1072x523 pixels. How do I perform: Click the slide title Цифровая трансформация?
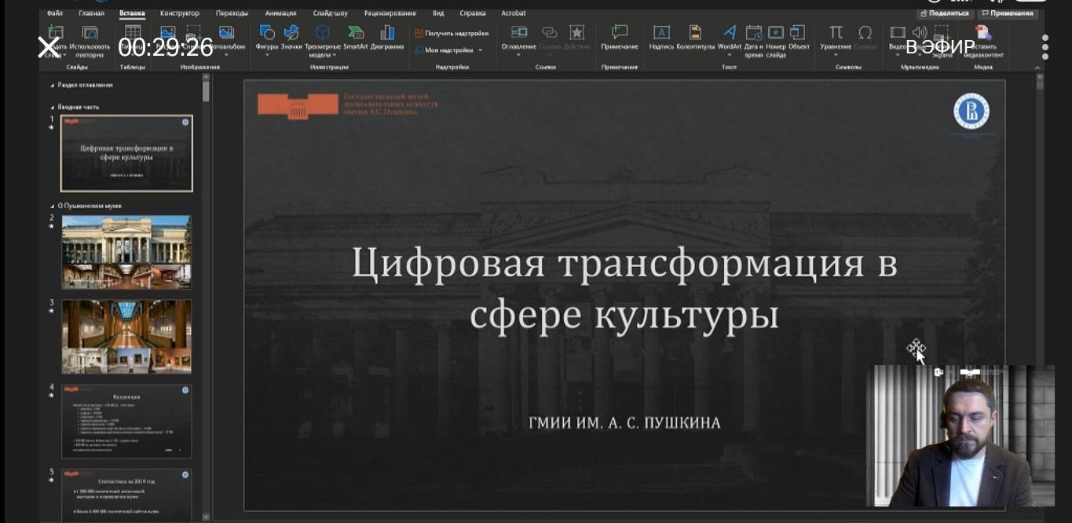pos(624,289)
